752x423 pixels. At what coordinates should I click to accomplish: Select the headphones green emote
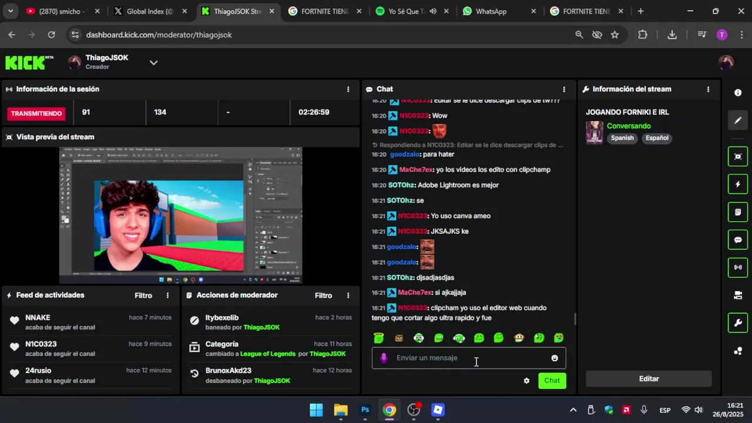pos(459,338)
